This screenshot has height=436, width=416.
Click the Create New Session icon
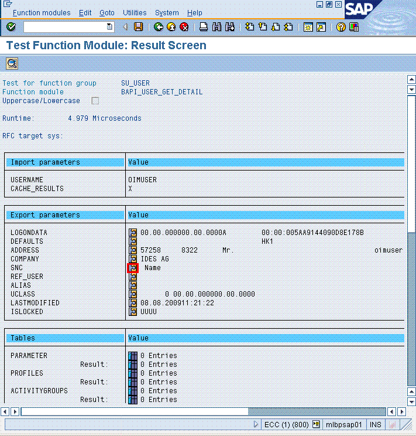click(308, 27)
